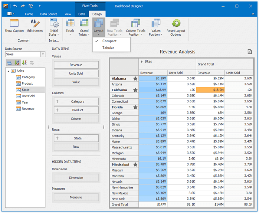Collapse the Sales tree node
The height and width of the screenshot is (213, 259).
click(8, 71)
